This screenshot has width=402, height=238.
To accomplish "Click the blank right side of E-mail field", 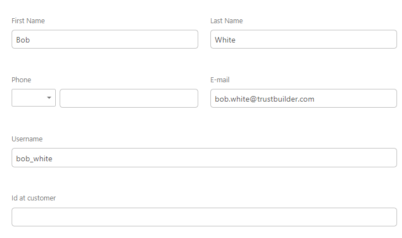I will pyautogui.click(x=364, y=98).
